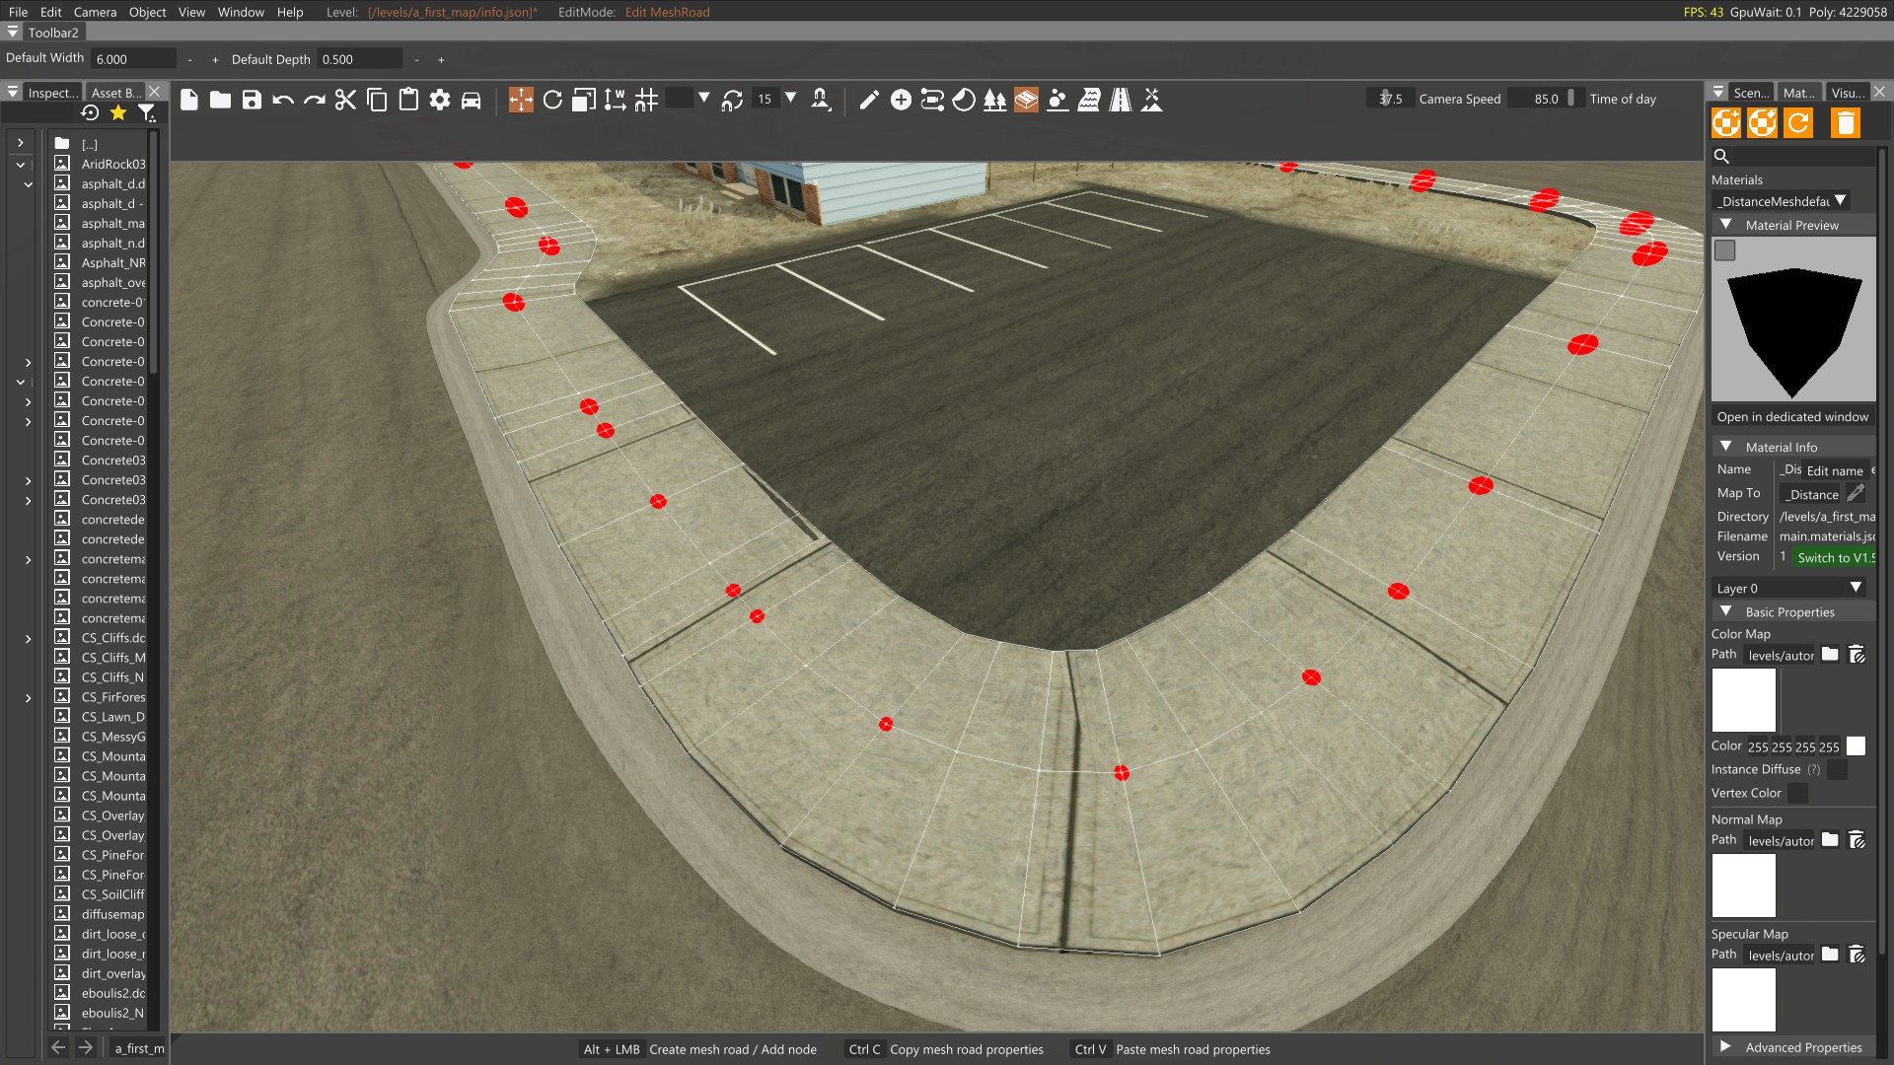Toggle the favorites star filter
1894x1065 pixels.
coord(118,113)
